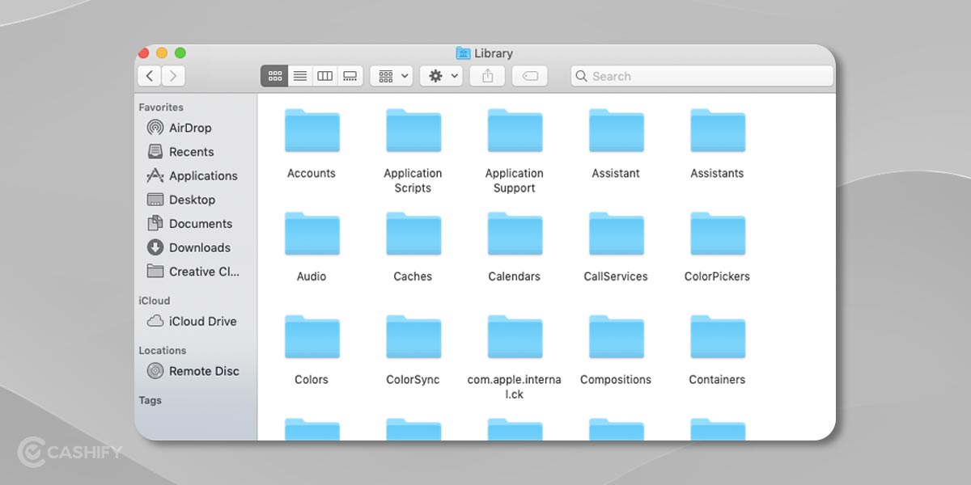
Task: Select Remote Disc under Locations
Action: pyautogui.click(x=204, y=371)
